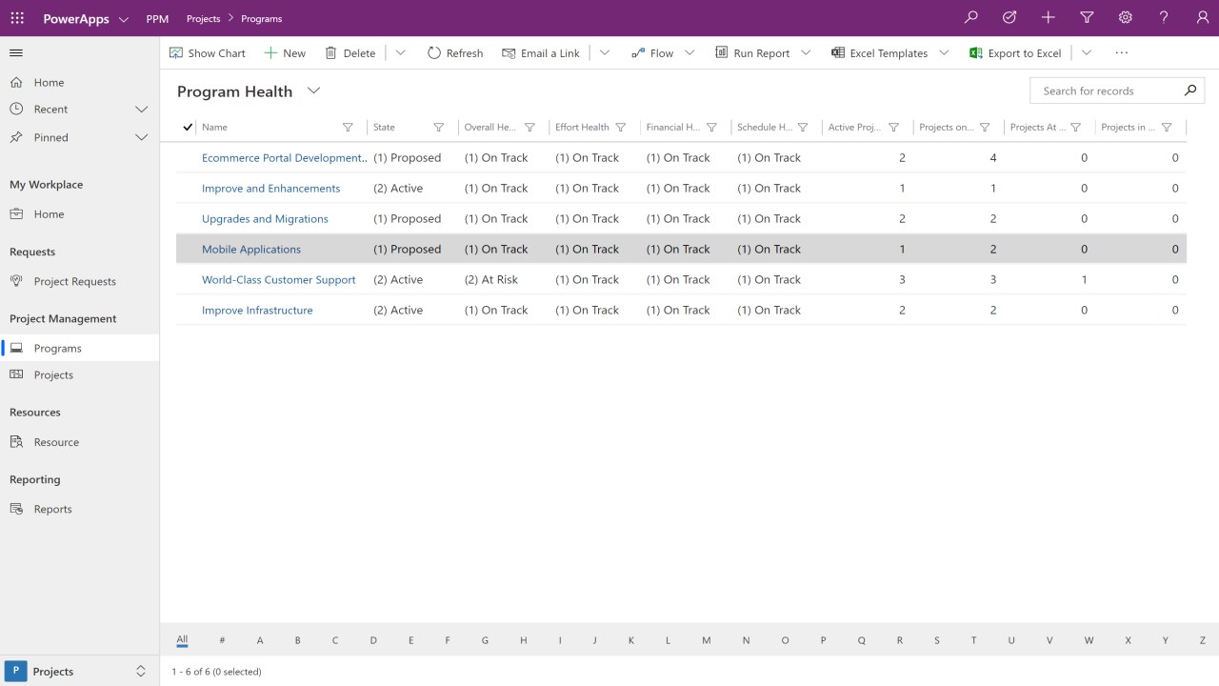Open Improve and Enhancements program

270,188
